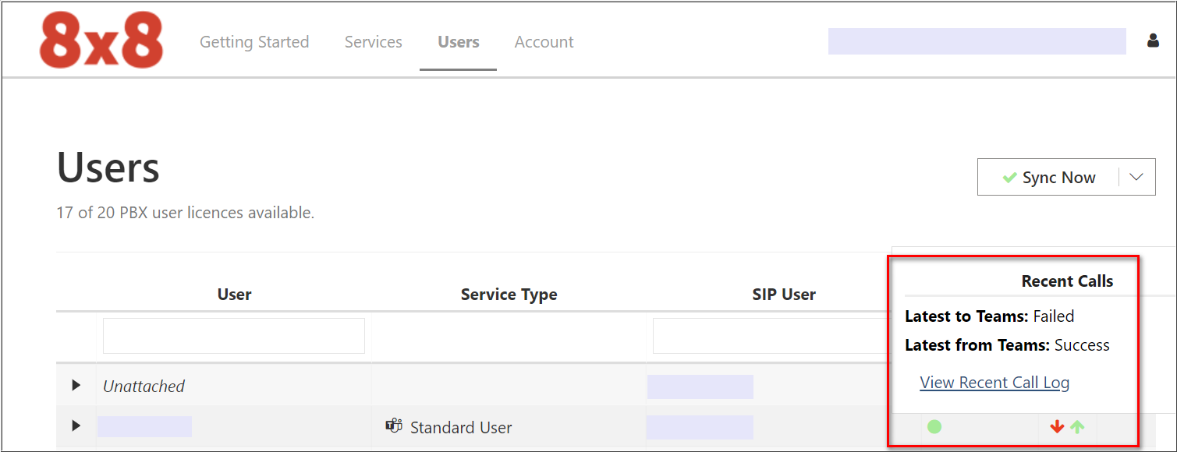Click the Service Type column header
Viewport: 1177px width, 452px height.
tap(509, 295)
